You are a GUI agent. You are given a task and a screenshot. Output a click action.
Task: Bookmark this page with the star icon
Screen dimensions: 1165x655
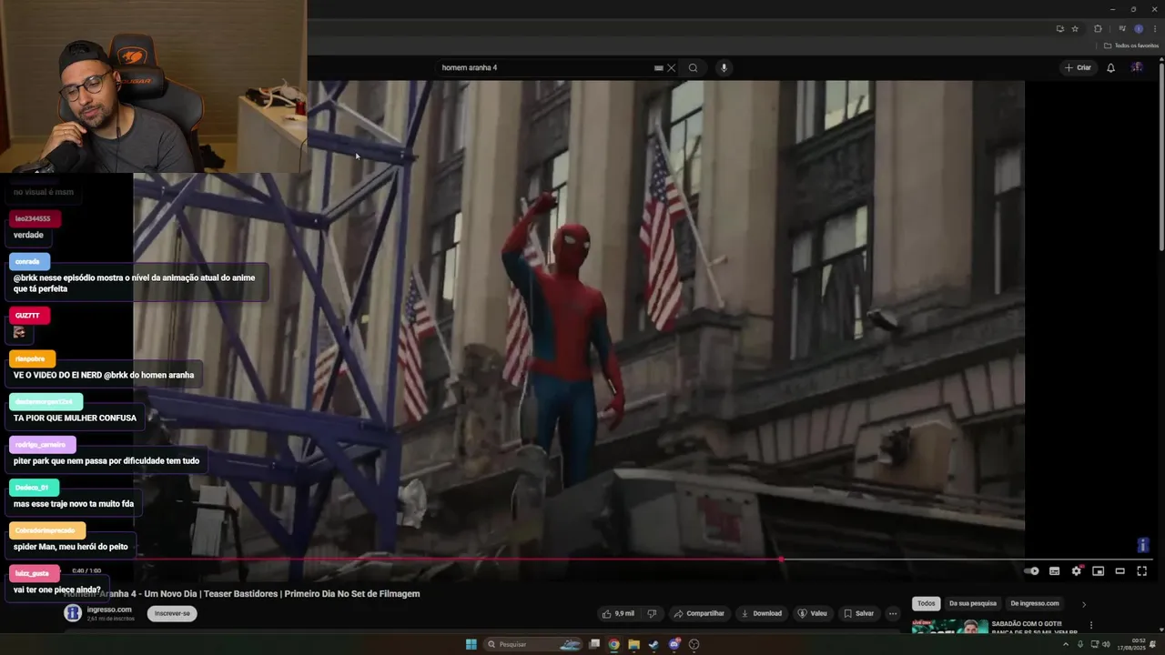(1074, 28)
